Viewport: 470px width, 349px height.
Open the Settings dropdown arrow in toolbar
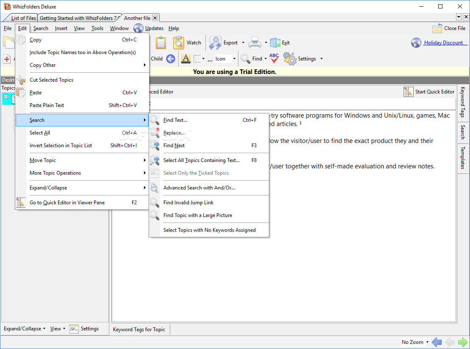322,59
